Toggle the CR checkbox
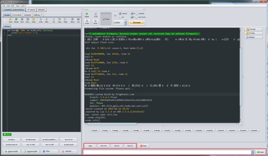The image size is (268, 156). [132, 14]
